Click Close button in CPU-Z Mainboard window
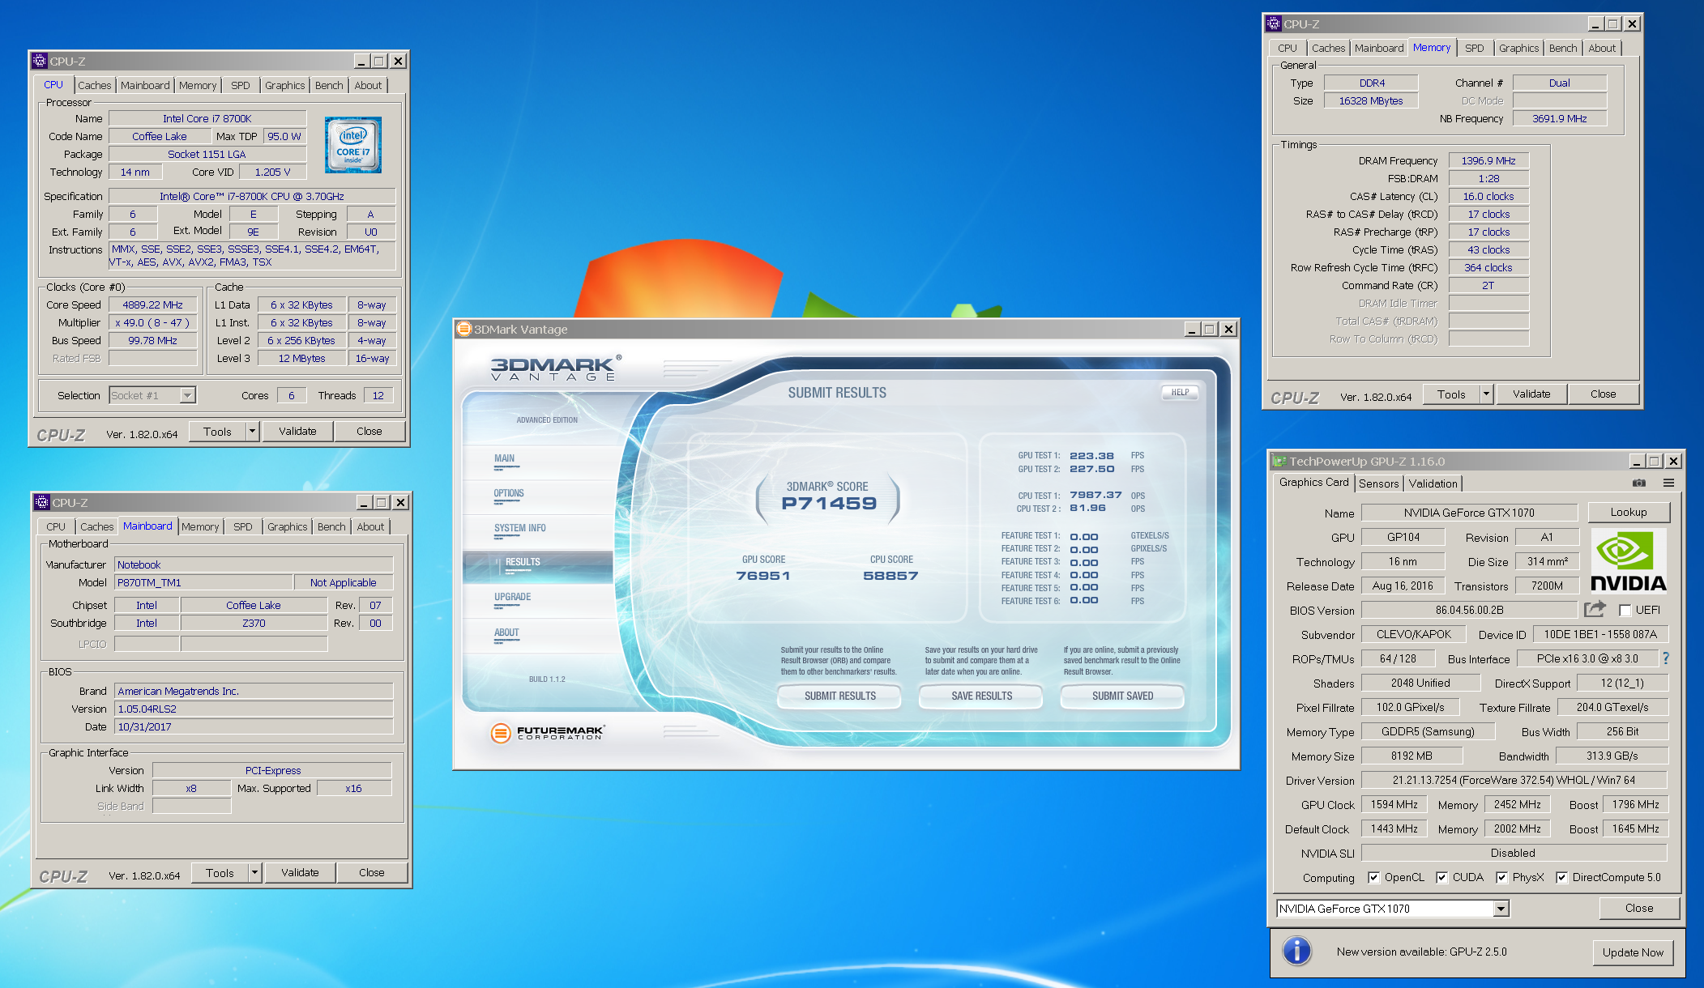This screenshot has width=1704, height=988. coord(372,872)
